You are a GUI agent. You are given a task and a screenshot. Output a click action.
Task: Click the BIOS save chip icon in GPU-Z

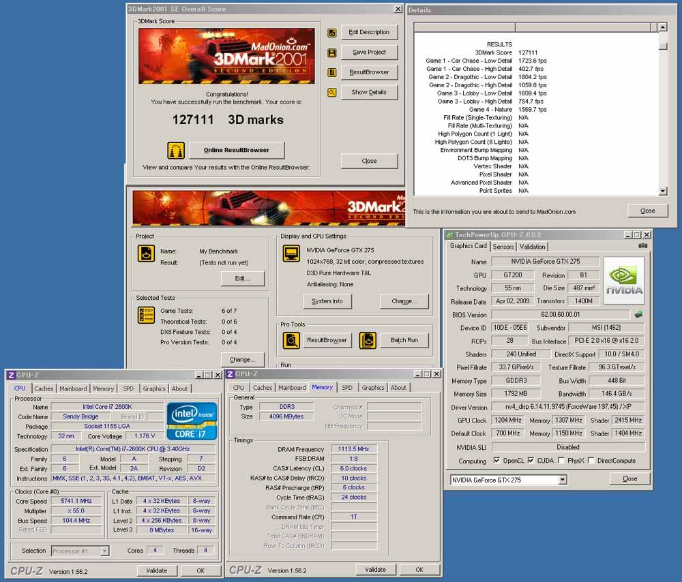pyautogui.click(x=638, y=314)
